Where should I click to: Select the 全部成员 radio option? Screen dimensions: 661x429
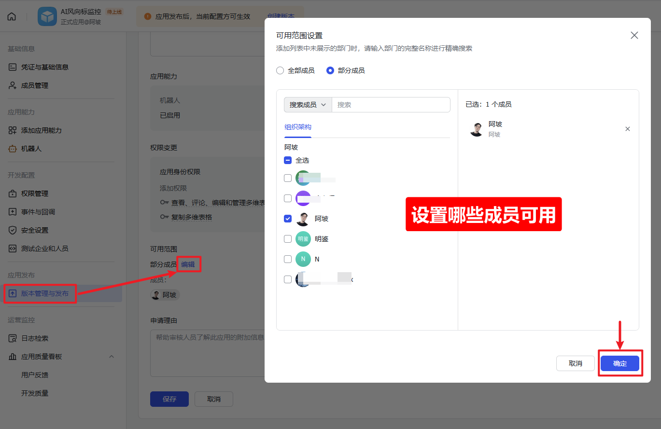(x=280, y=70)
